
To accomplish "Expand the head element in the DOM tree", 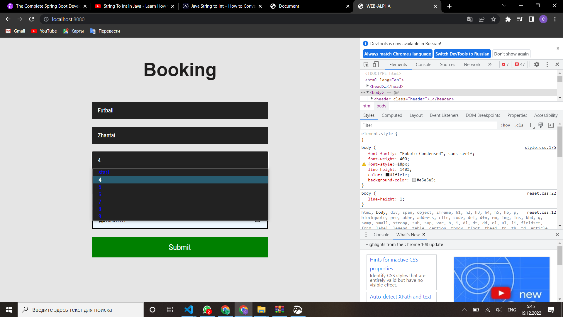I will [x=367, y=86].
